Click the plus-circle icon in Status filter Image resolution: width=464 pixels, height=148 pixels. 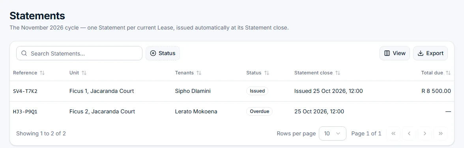pos(153,54)
